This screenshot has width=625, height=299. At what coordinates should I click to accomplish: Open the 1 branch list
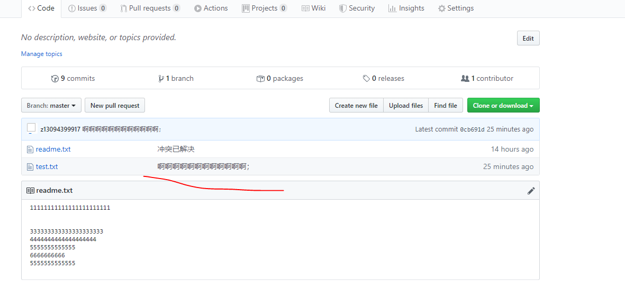176,78
